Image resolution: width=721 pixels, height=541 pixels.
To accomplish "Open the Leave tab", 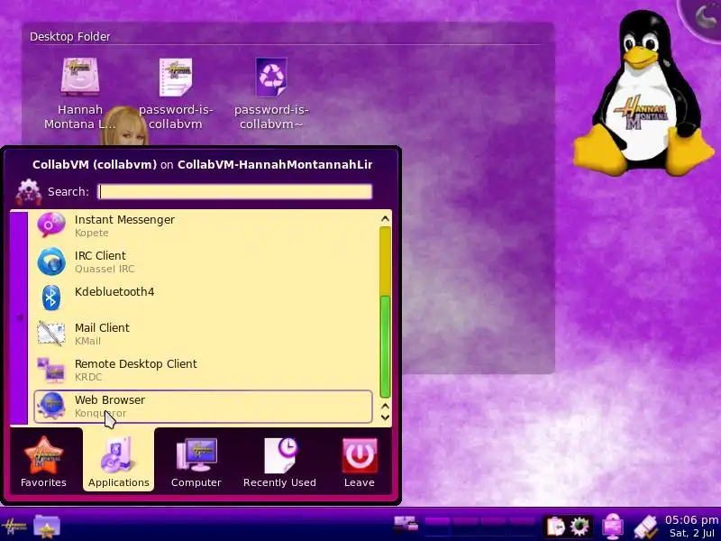I will point(359,462).
